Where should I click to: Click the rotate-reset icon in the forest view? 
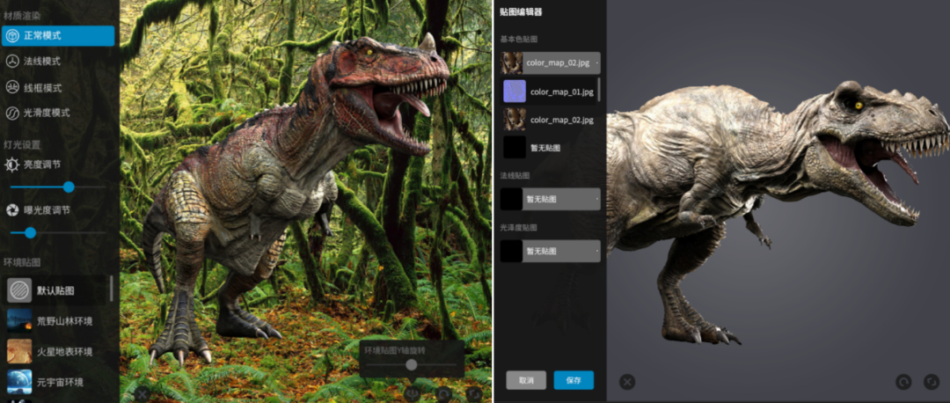(443, 394)
